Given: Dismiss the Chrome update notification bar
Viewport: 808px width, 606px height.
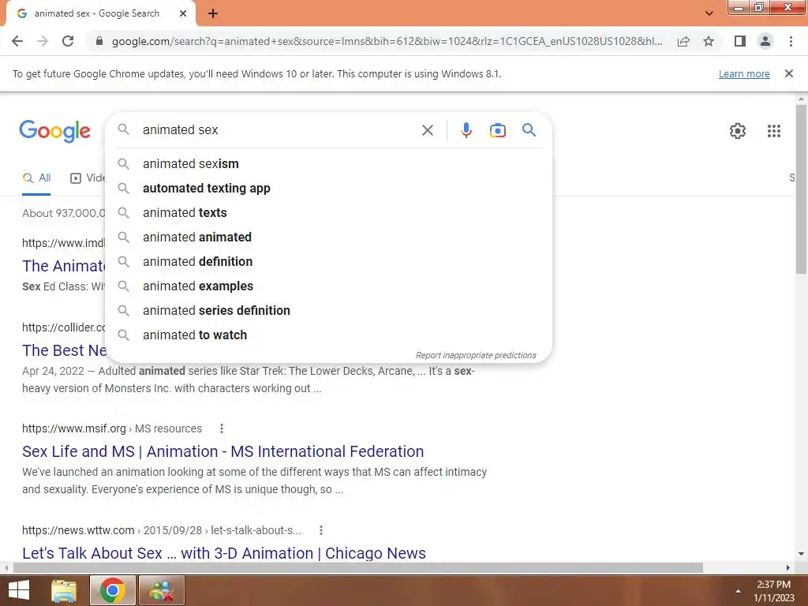Looking at the screenshot, I should coord(788,73).
